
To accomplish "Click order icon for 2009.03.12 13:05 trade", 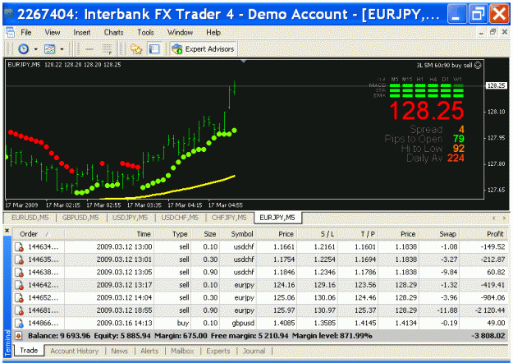I will [20, 273].
